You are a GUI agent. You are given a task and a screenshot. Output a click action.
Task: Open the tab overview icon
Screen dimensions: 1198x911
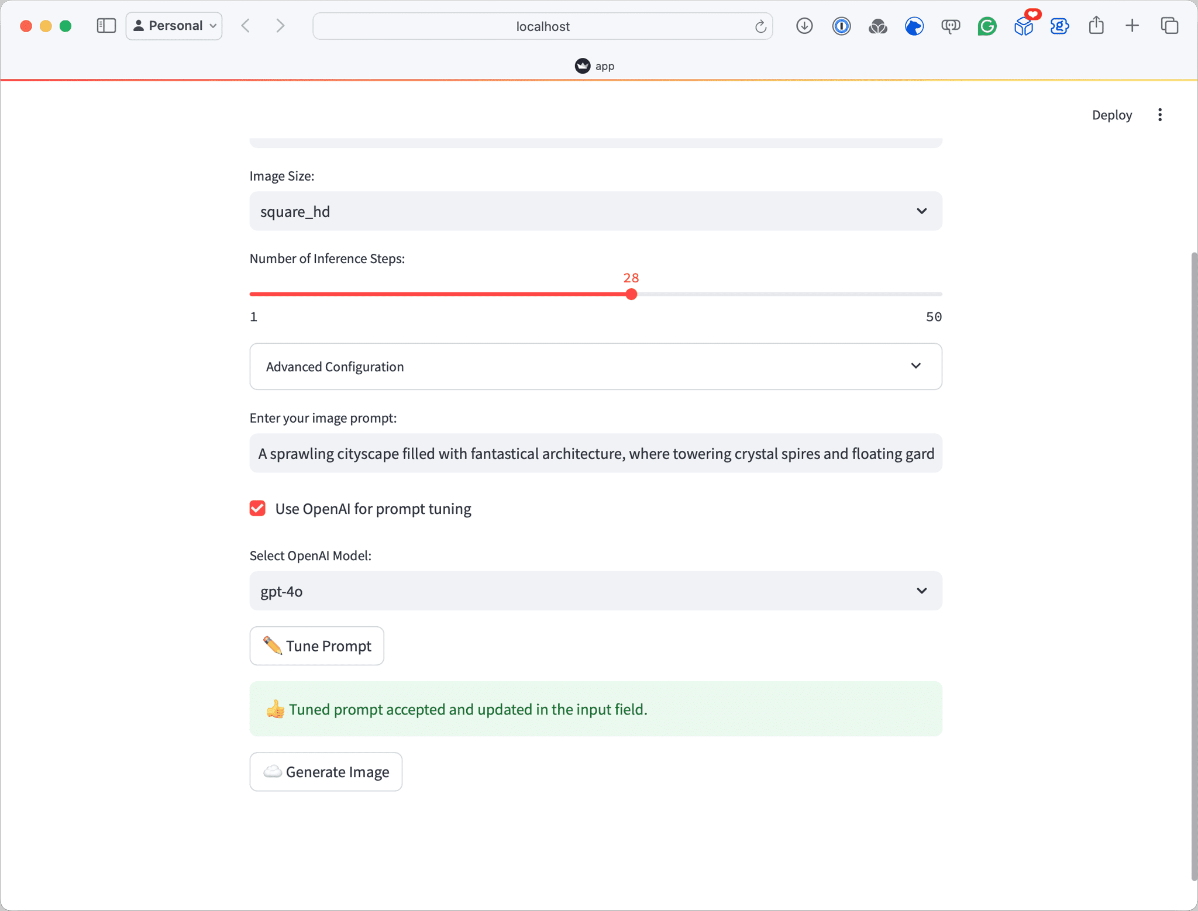click(1169, 26)
